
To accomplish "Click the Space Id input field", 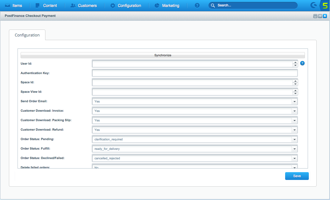I will 192,82.
